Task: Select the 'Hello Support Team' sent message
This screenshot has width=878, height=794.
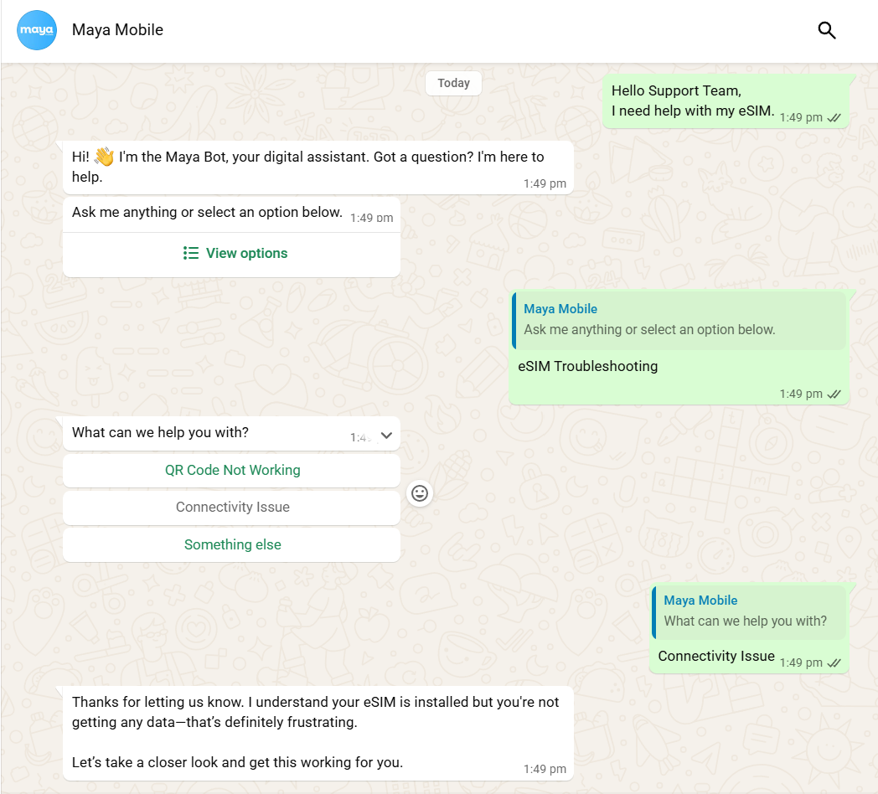Action: click(x=726, y=101)
